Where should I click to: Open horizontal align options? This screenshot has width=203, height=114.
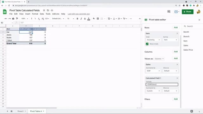pos(109,19)
